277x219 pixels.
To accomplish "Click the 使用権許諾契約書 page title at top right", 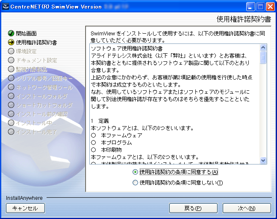I will coord(244,19).
